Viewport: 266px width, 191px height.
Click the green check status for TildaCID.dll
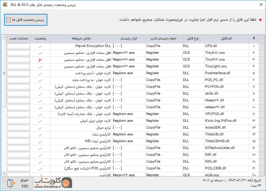tap(40, 135)
